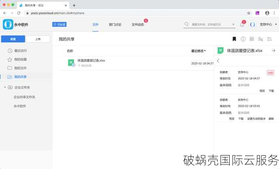Open the 最近修改 sort dropdown
The width and height of the screenshot is (279, 169).
coord(199,51)
